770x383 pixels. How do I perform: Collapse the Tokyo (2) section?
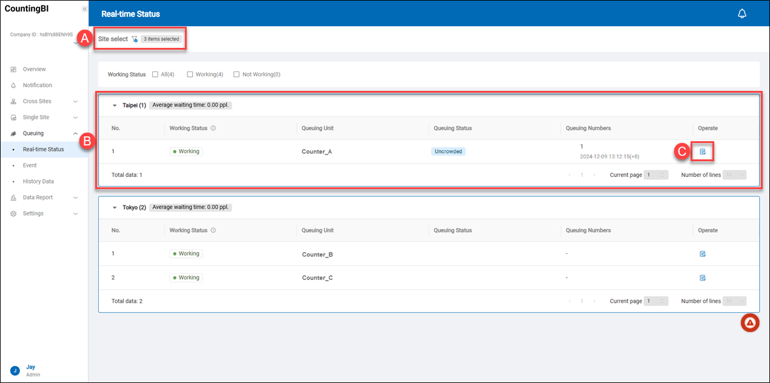[x=115, y=207]
